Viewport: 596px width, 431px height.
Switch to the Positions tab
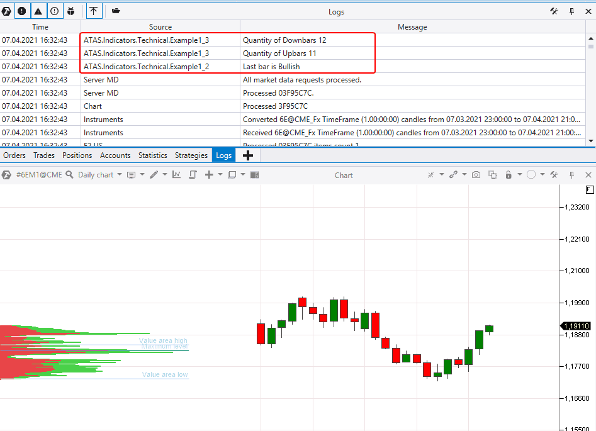click(77, 155)
